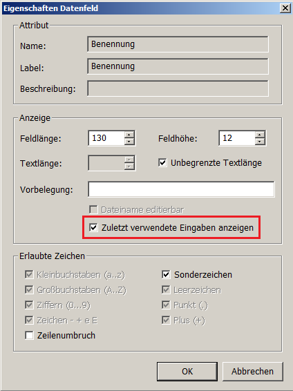This screenshot has width=293, height=391.
Task: Click into the Vorbelegung input field
Action: (x=181, y=189)
